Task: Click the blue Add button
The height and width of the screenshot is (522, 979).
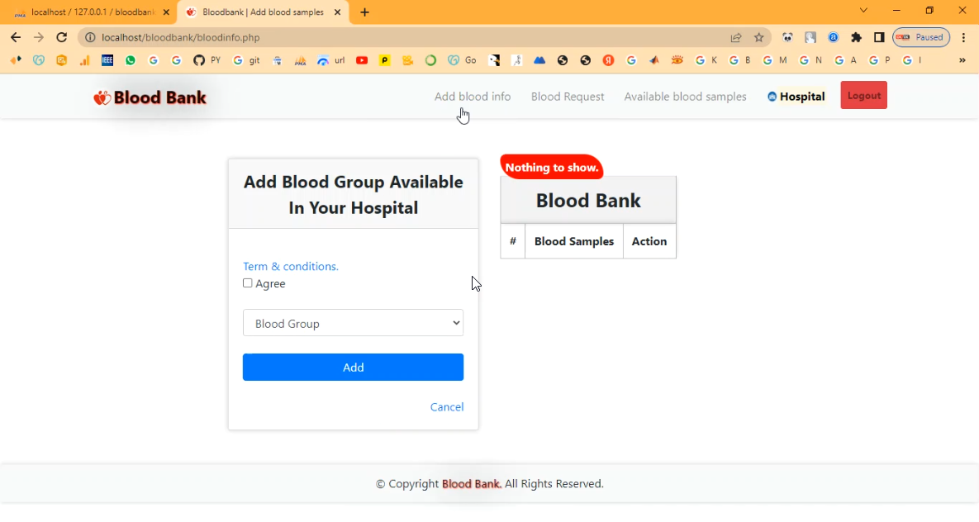Action: click(354, 368)
